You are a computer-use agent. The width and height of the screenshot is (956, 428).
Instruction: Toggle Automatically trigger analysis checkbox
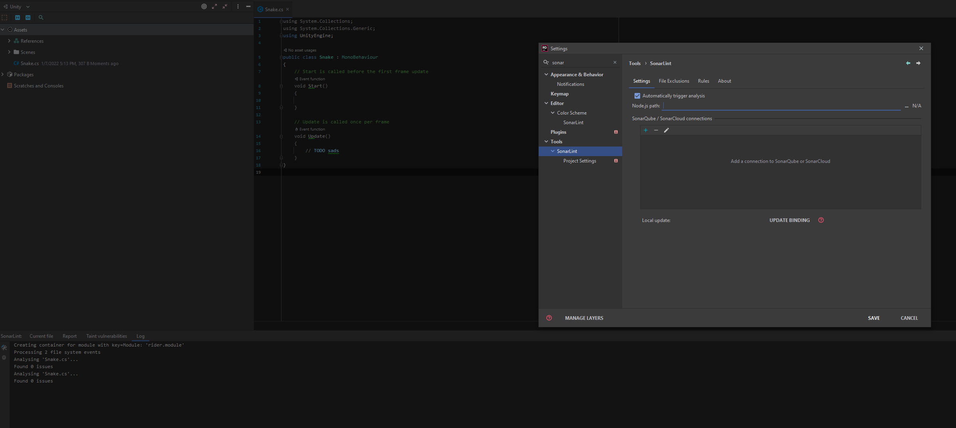[637, 96]
